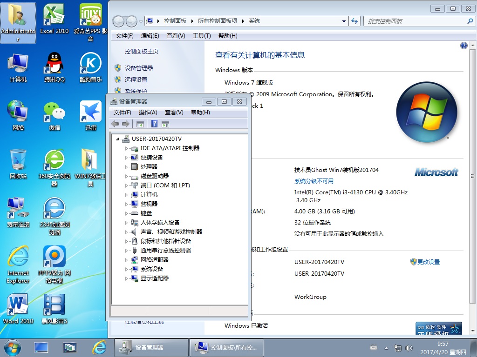Click the Forward arrow in Device Manager toolbar
This screenshot has width=477, height=357.
pos(126,124)
